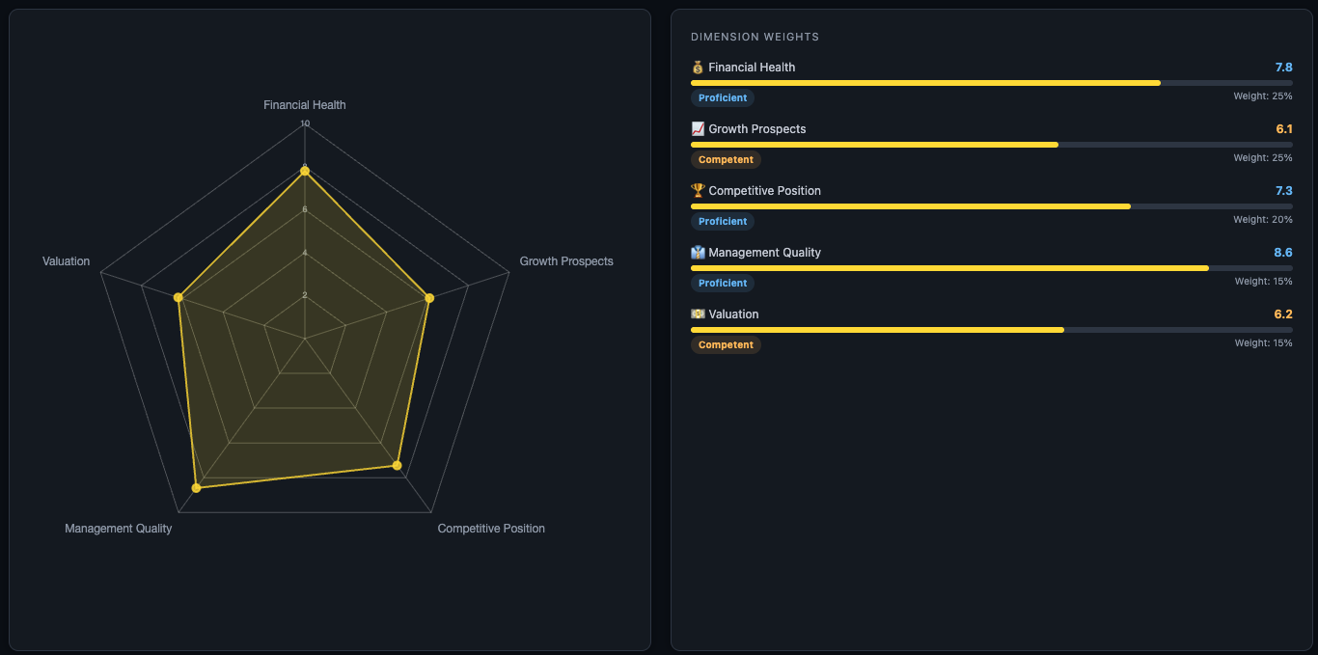Click the chart icon next to Growth Prospects

697,128
